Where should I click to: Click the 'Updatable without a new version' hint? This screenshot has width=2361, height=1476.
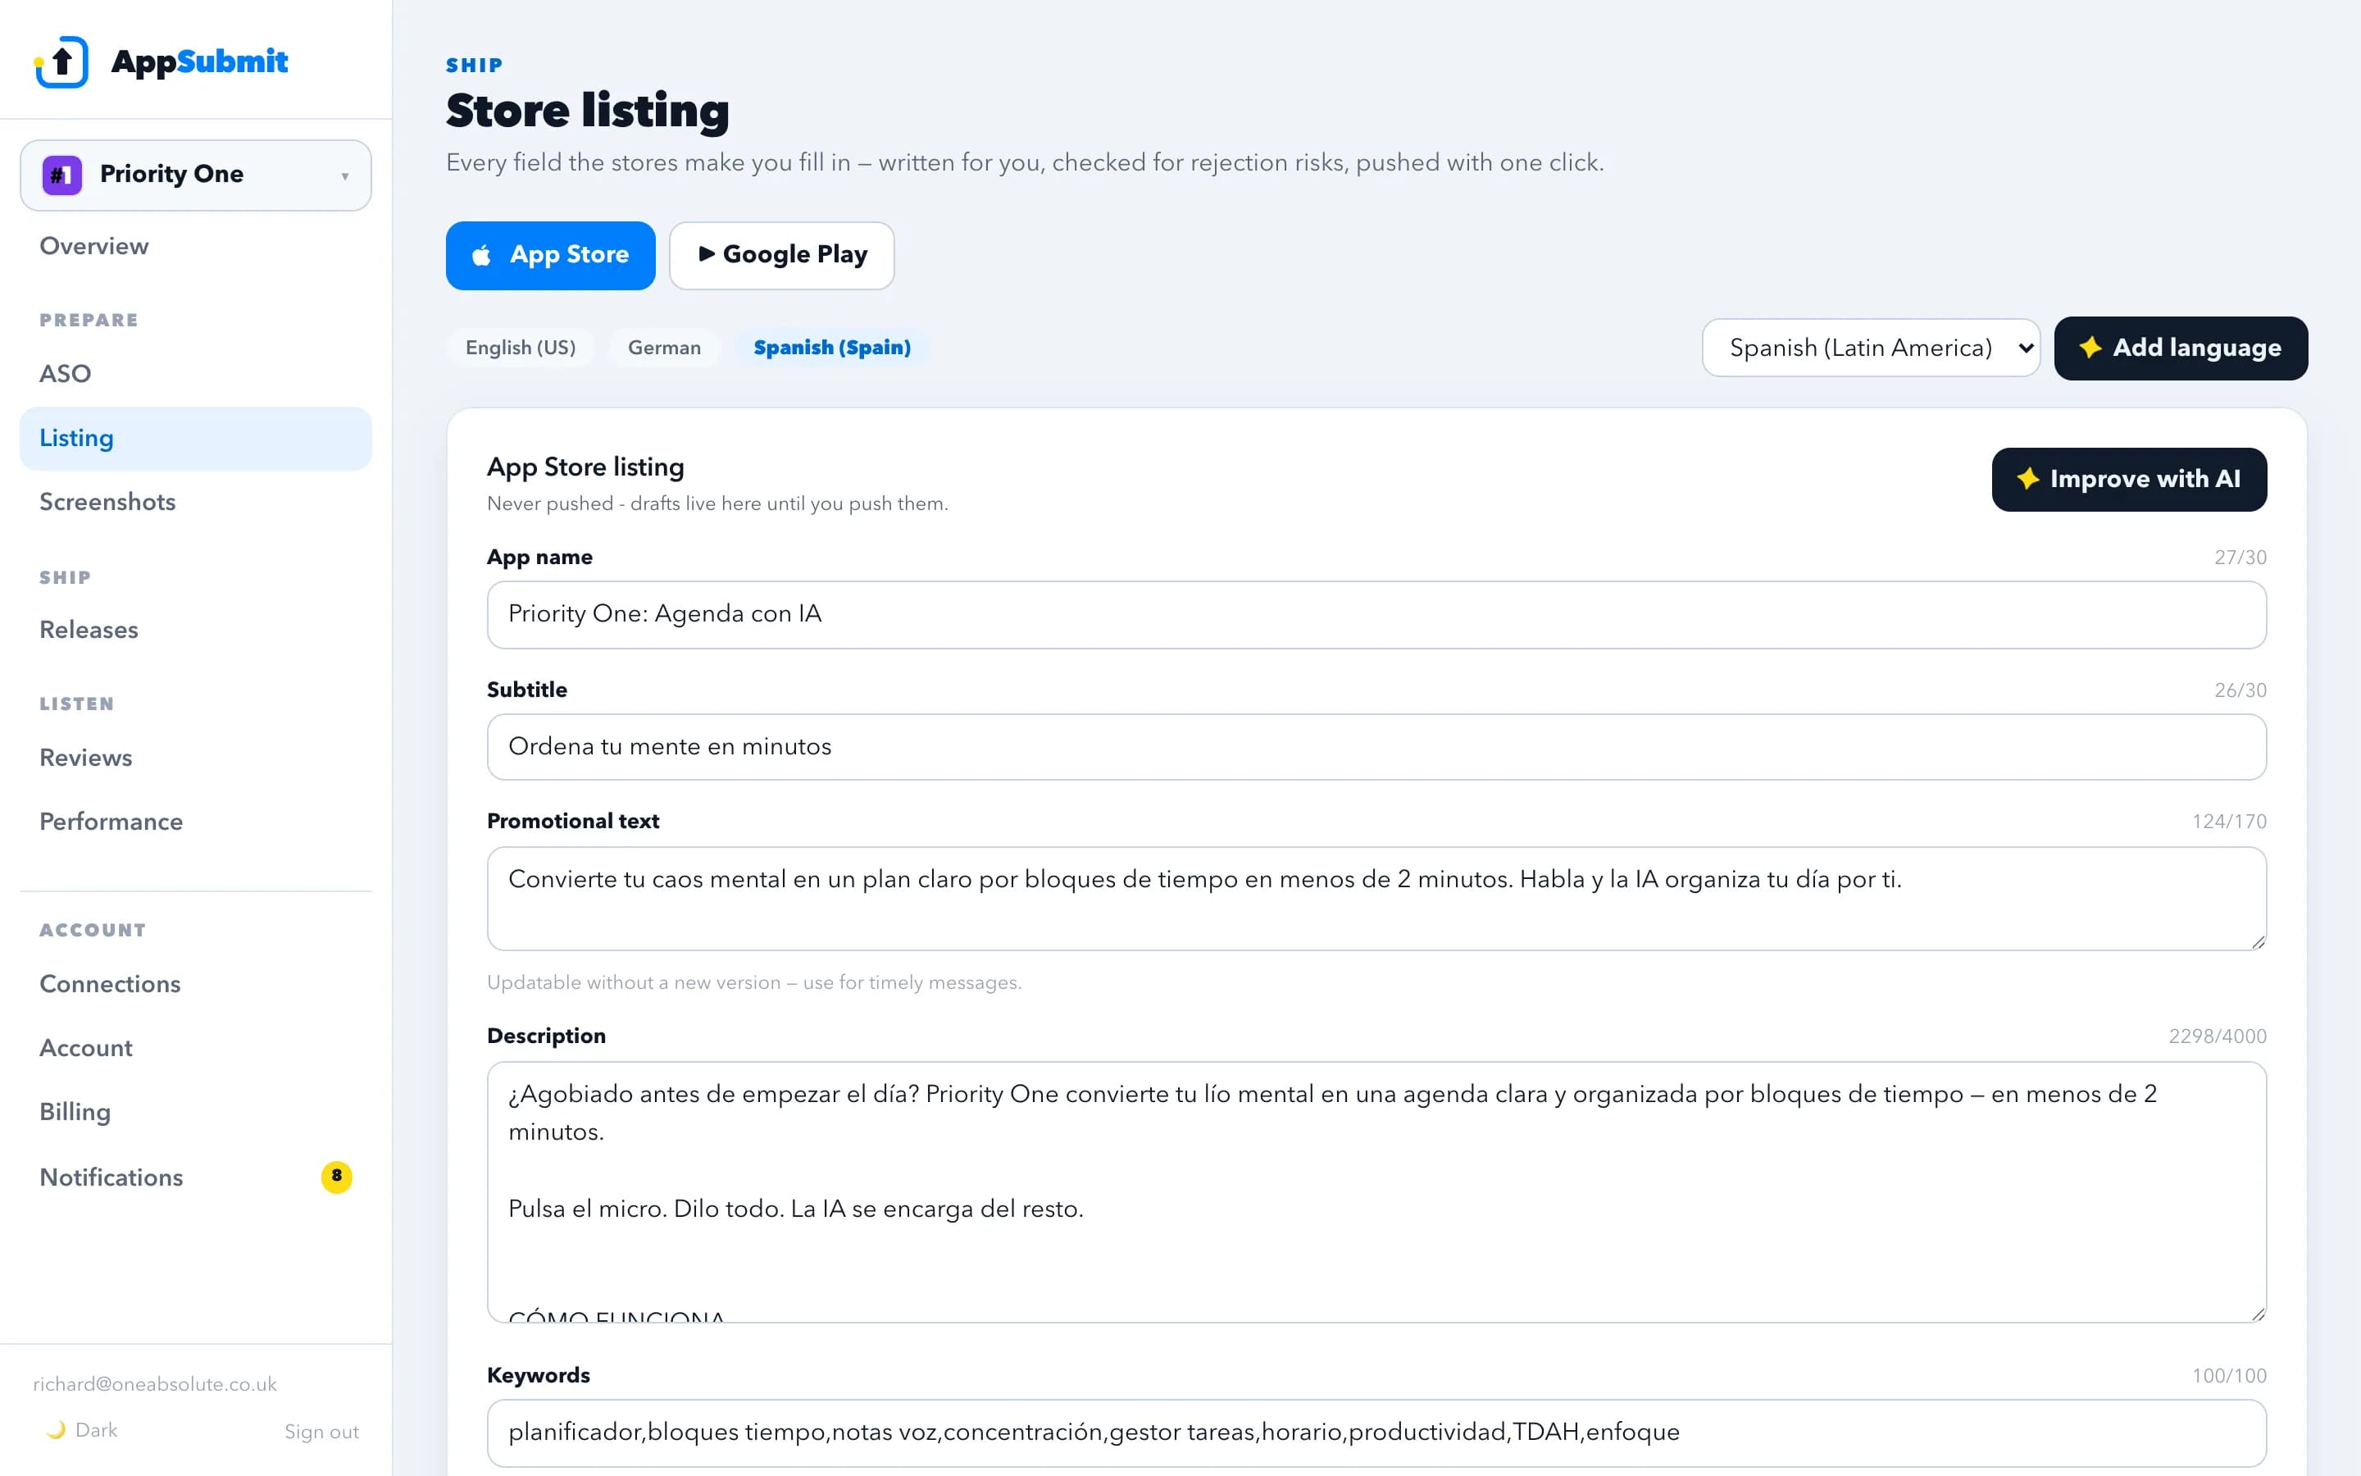pos(754,982)
